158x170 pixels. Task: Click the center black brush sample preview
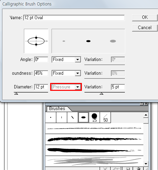click(88, 41)
